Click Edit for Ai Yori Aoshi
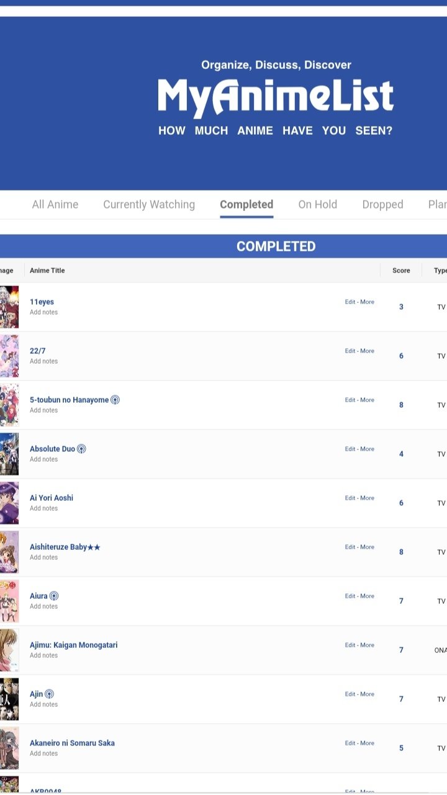This screenshot has height=795, width=447. pos(350,498)
